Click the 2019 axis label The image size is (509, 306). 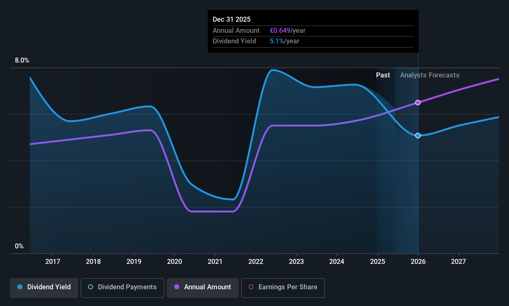pyautogui.click(x=134, y=262)
